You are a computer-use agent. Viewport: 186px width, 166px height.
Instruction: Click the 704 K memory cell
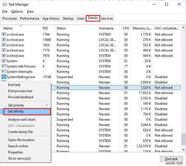pos(147,114)
